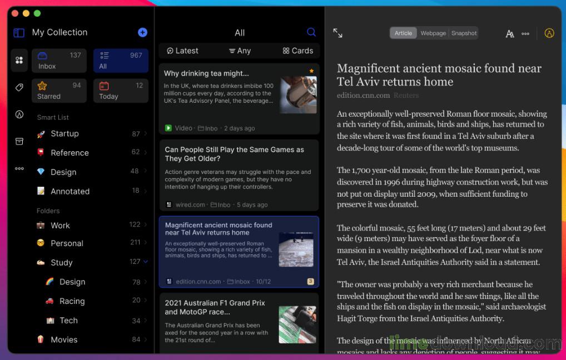Screen dimensions: 566x360
Task: Open the archive box icon in left rail
Action: [19, 142]
